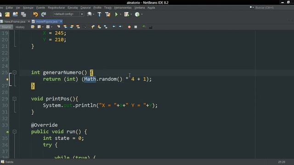
Task: Open the Depurar menu
Action: [x=85, y=8]
